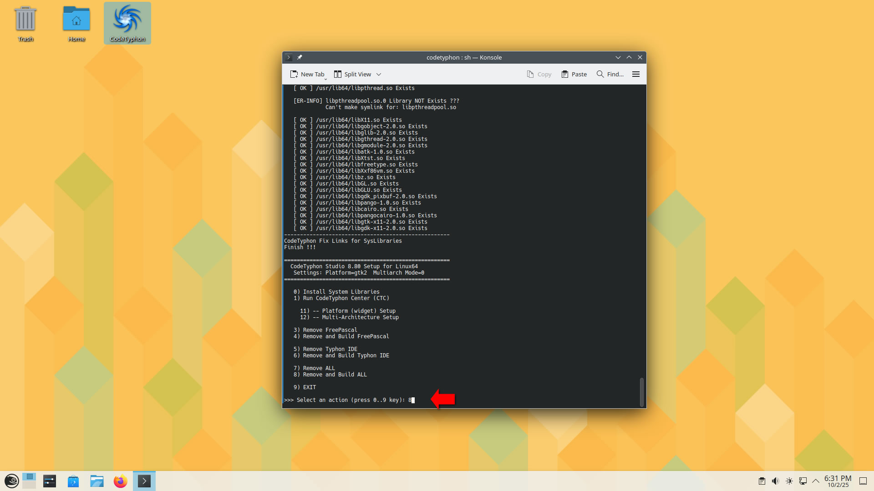Open volume control in system tray
The image size is (874, 491).
775,481
